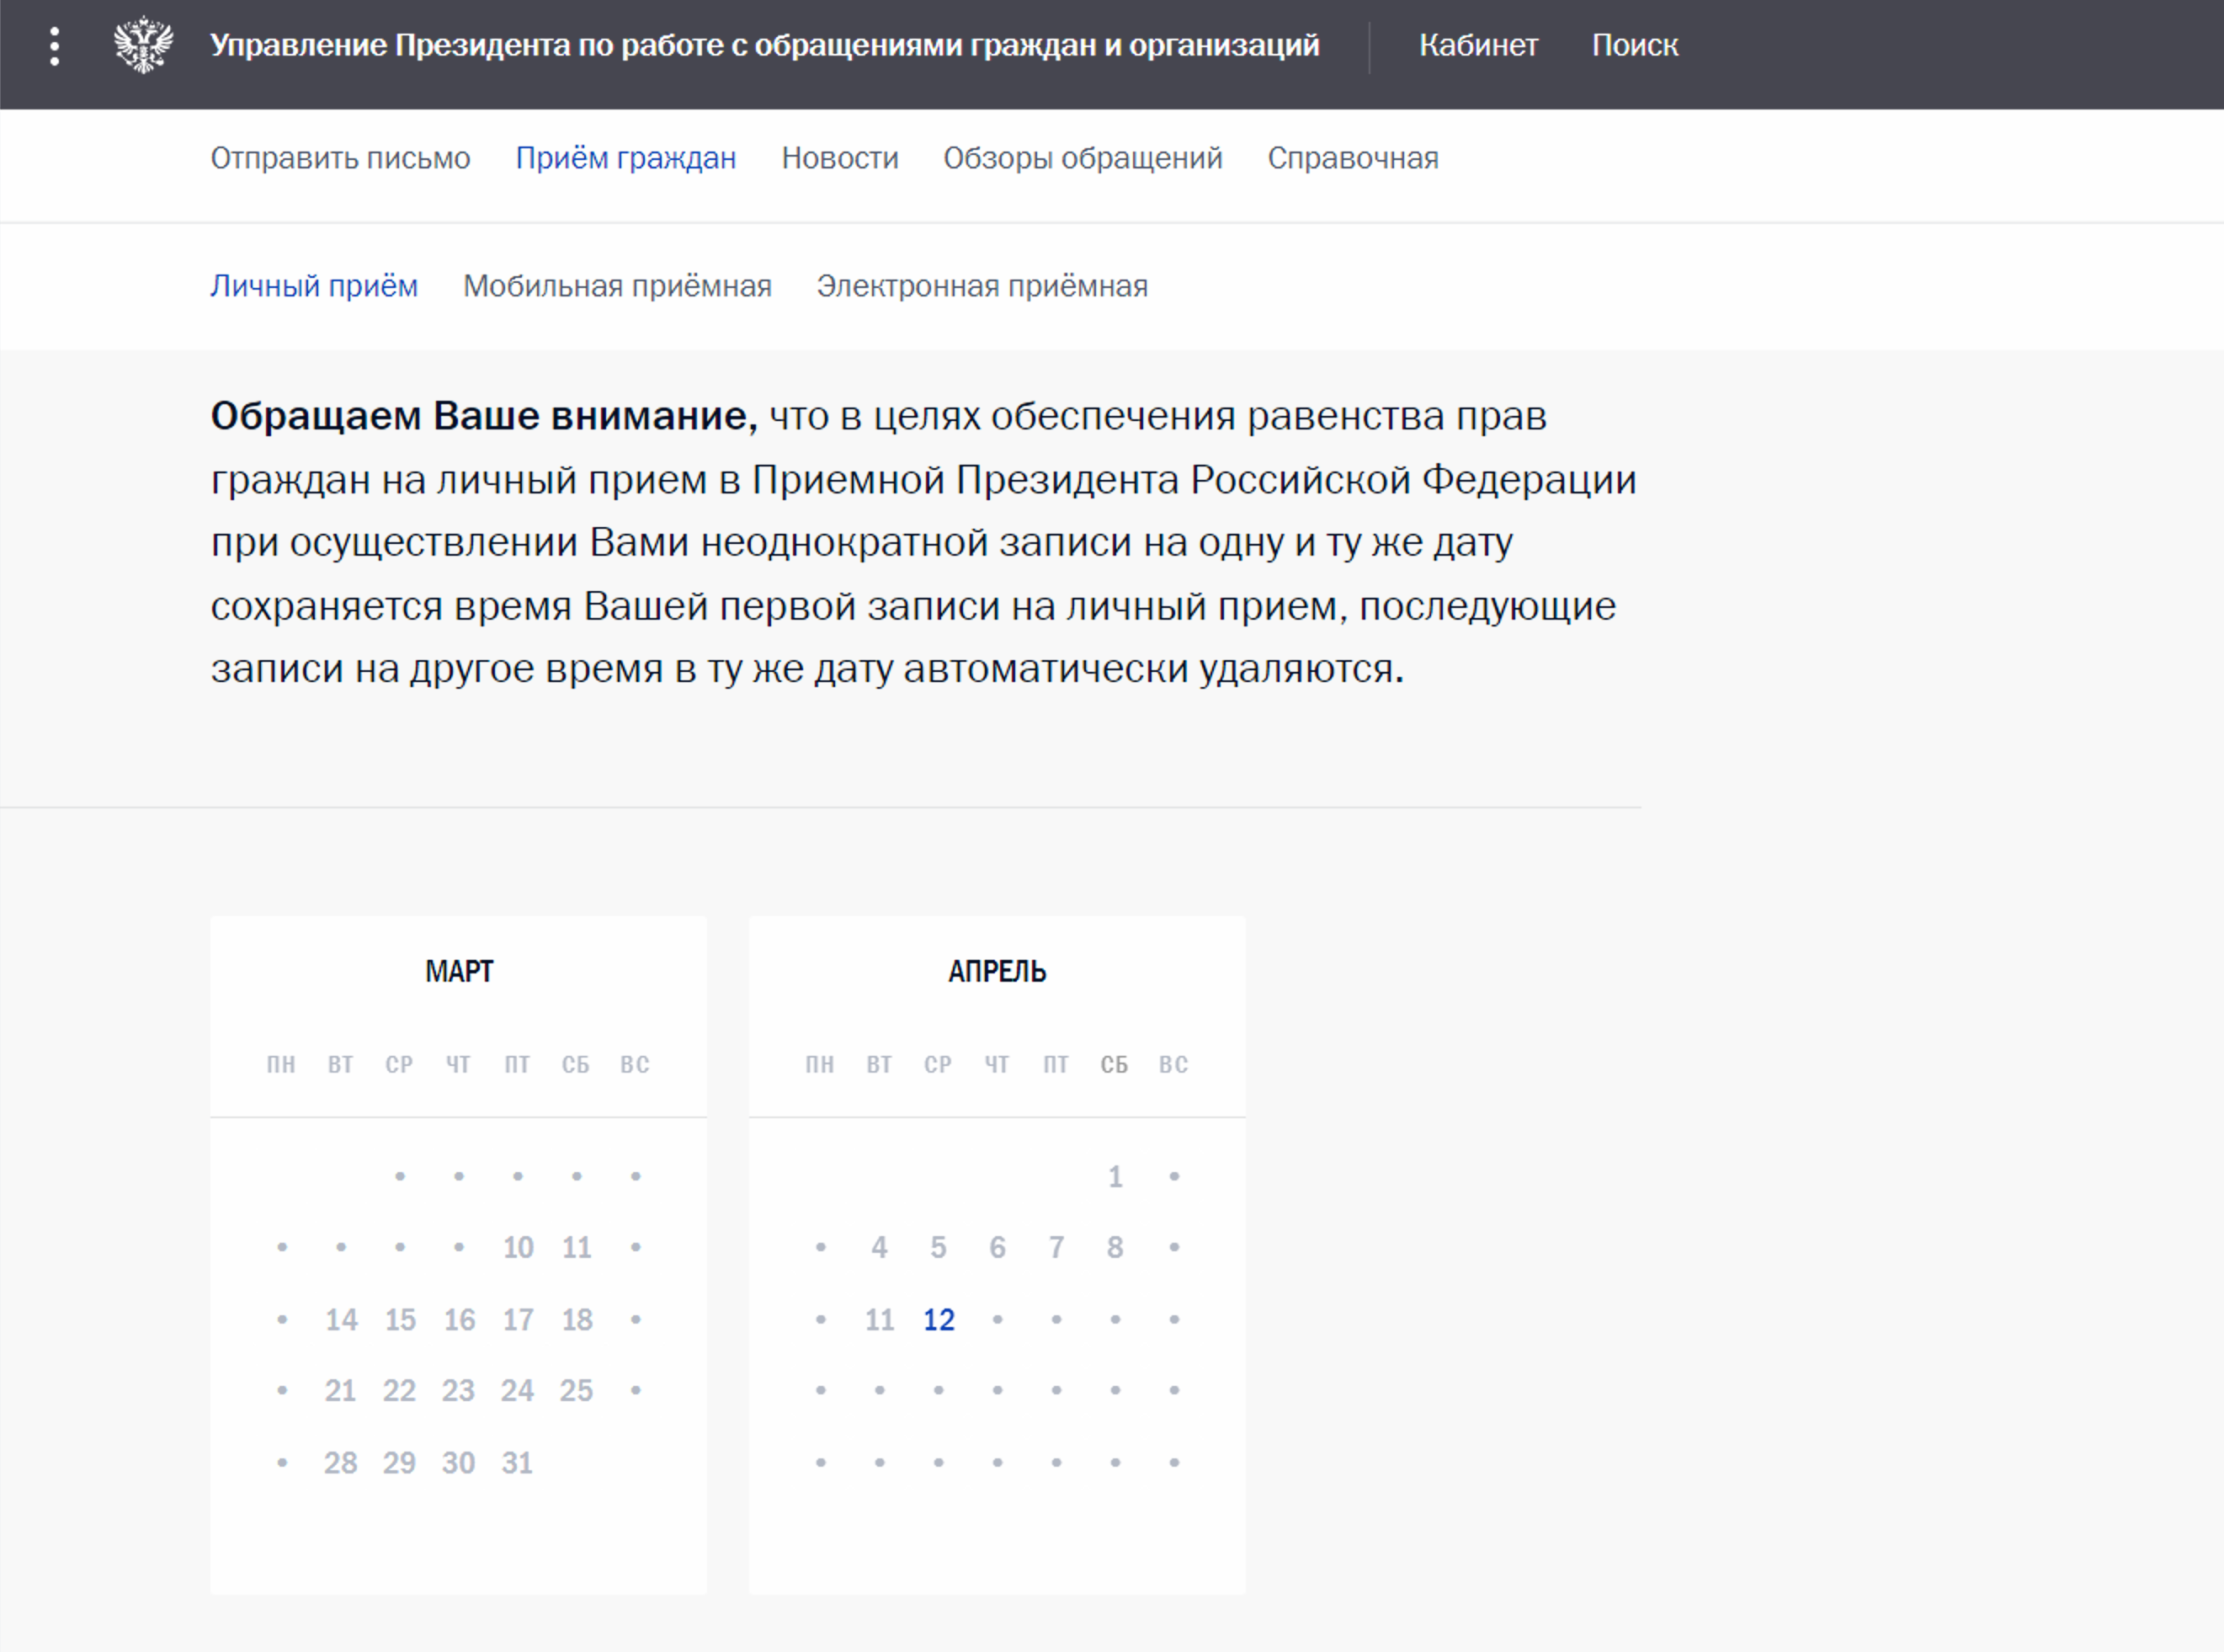
Task: Open the site title link about citizens' appeals
Action: click(x=764, y=45)
